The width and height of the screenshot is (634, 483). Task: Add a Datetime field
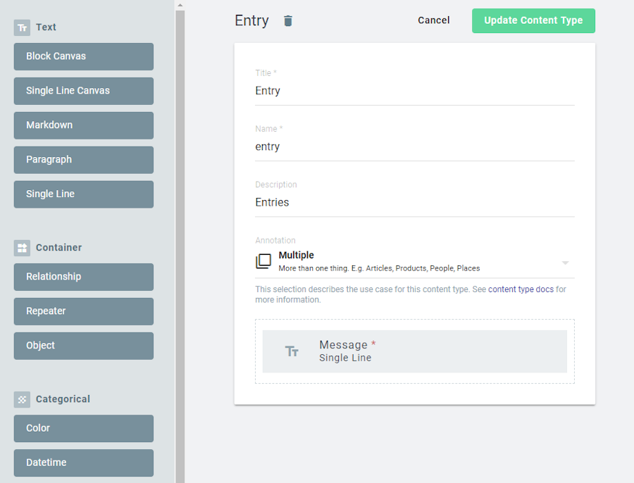[x=84, y=463]
